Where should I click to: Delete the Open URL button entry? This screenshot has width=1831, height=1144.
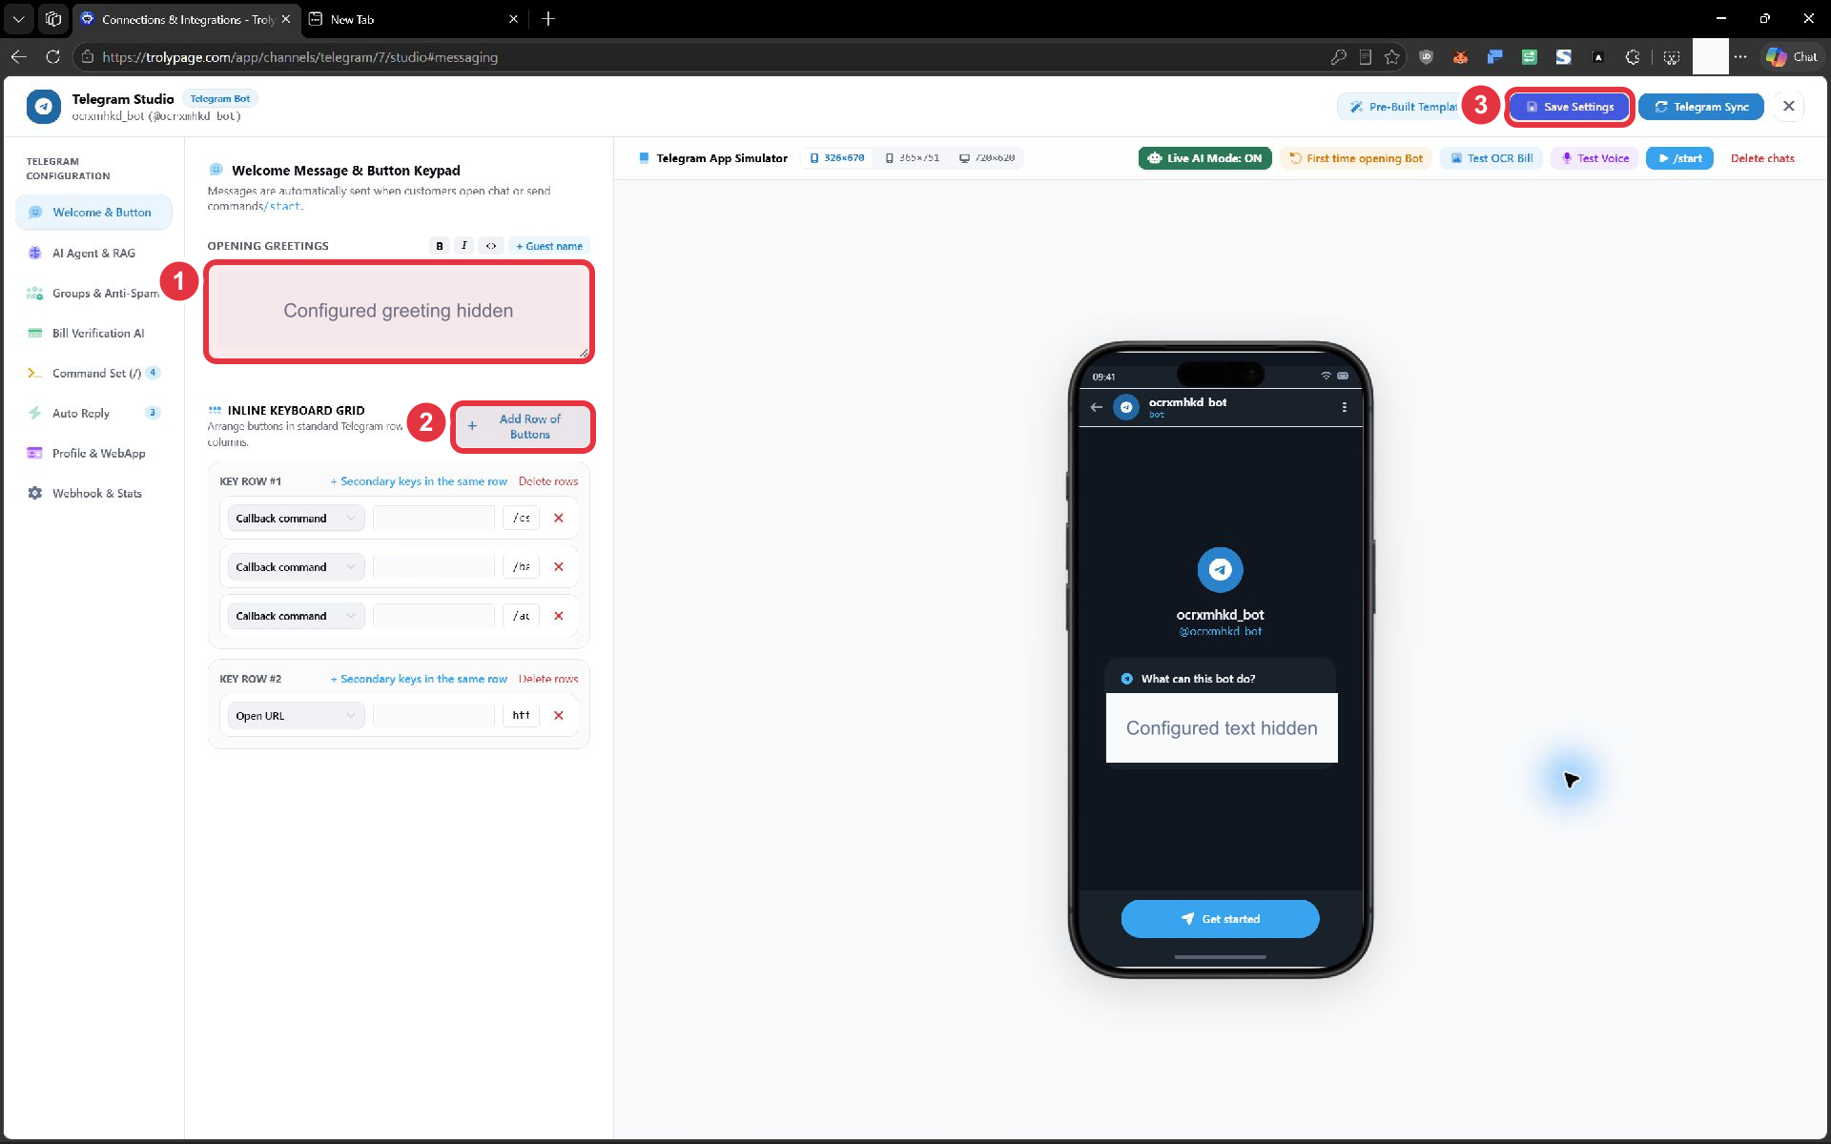[x=559, y=716]
